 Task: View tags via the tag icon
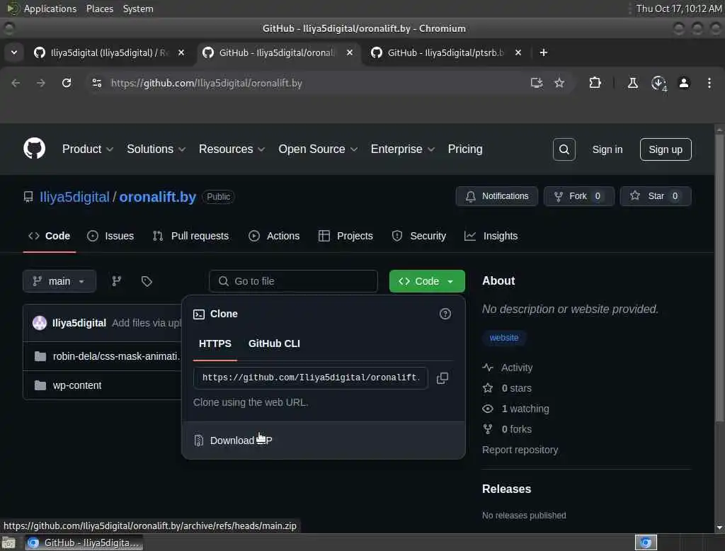[147, 281]
